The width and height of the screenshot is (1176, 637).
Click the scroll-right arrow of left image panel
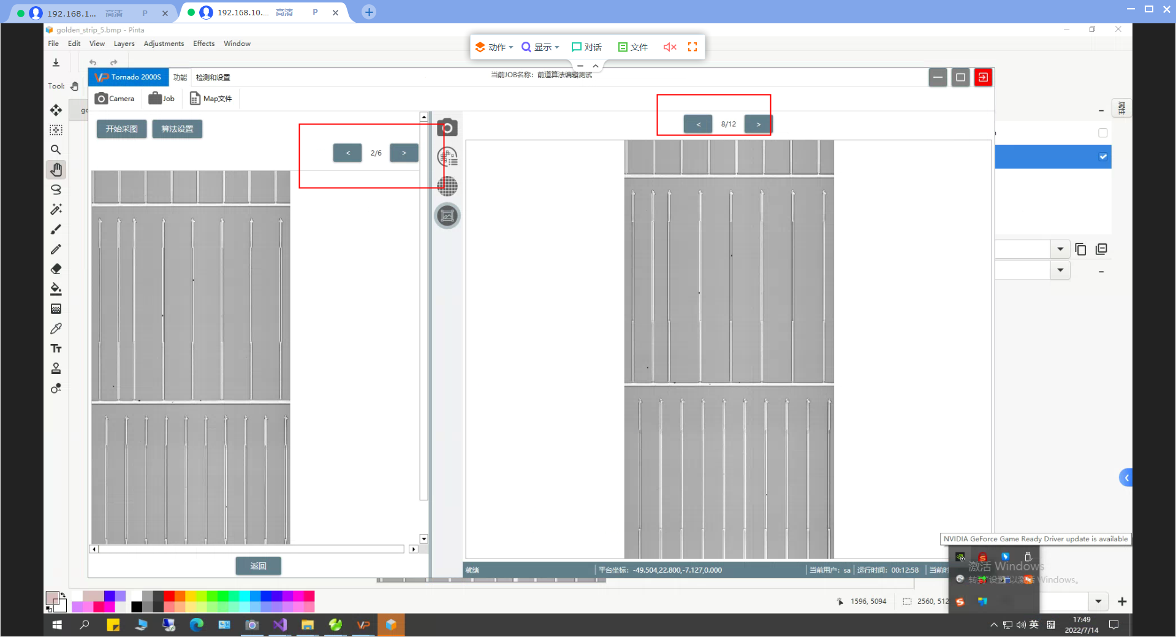413,549
